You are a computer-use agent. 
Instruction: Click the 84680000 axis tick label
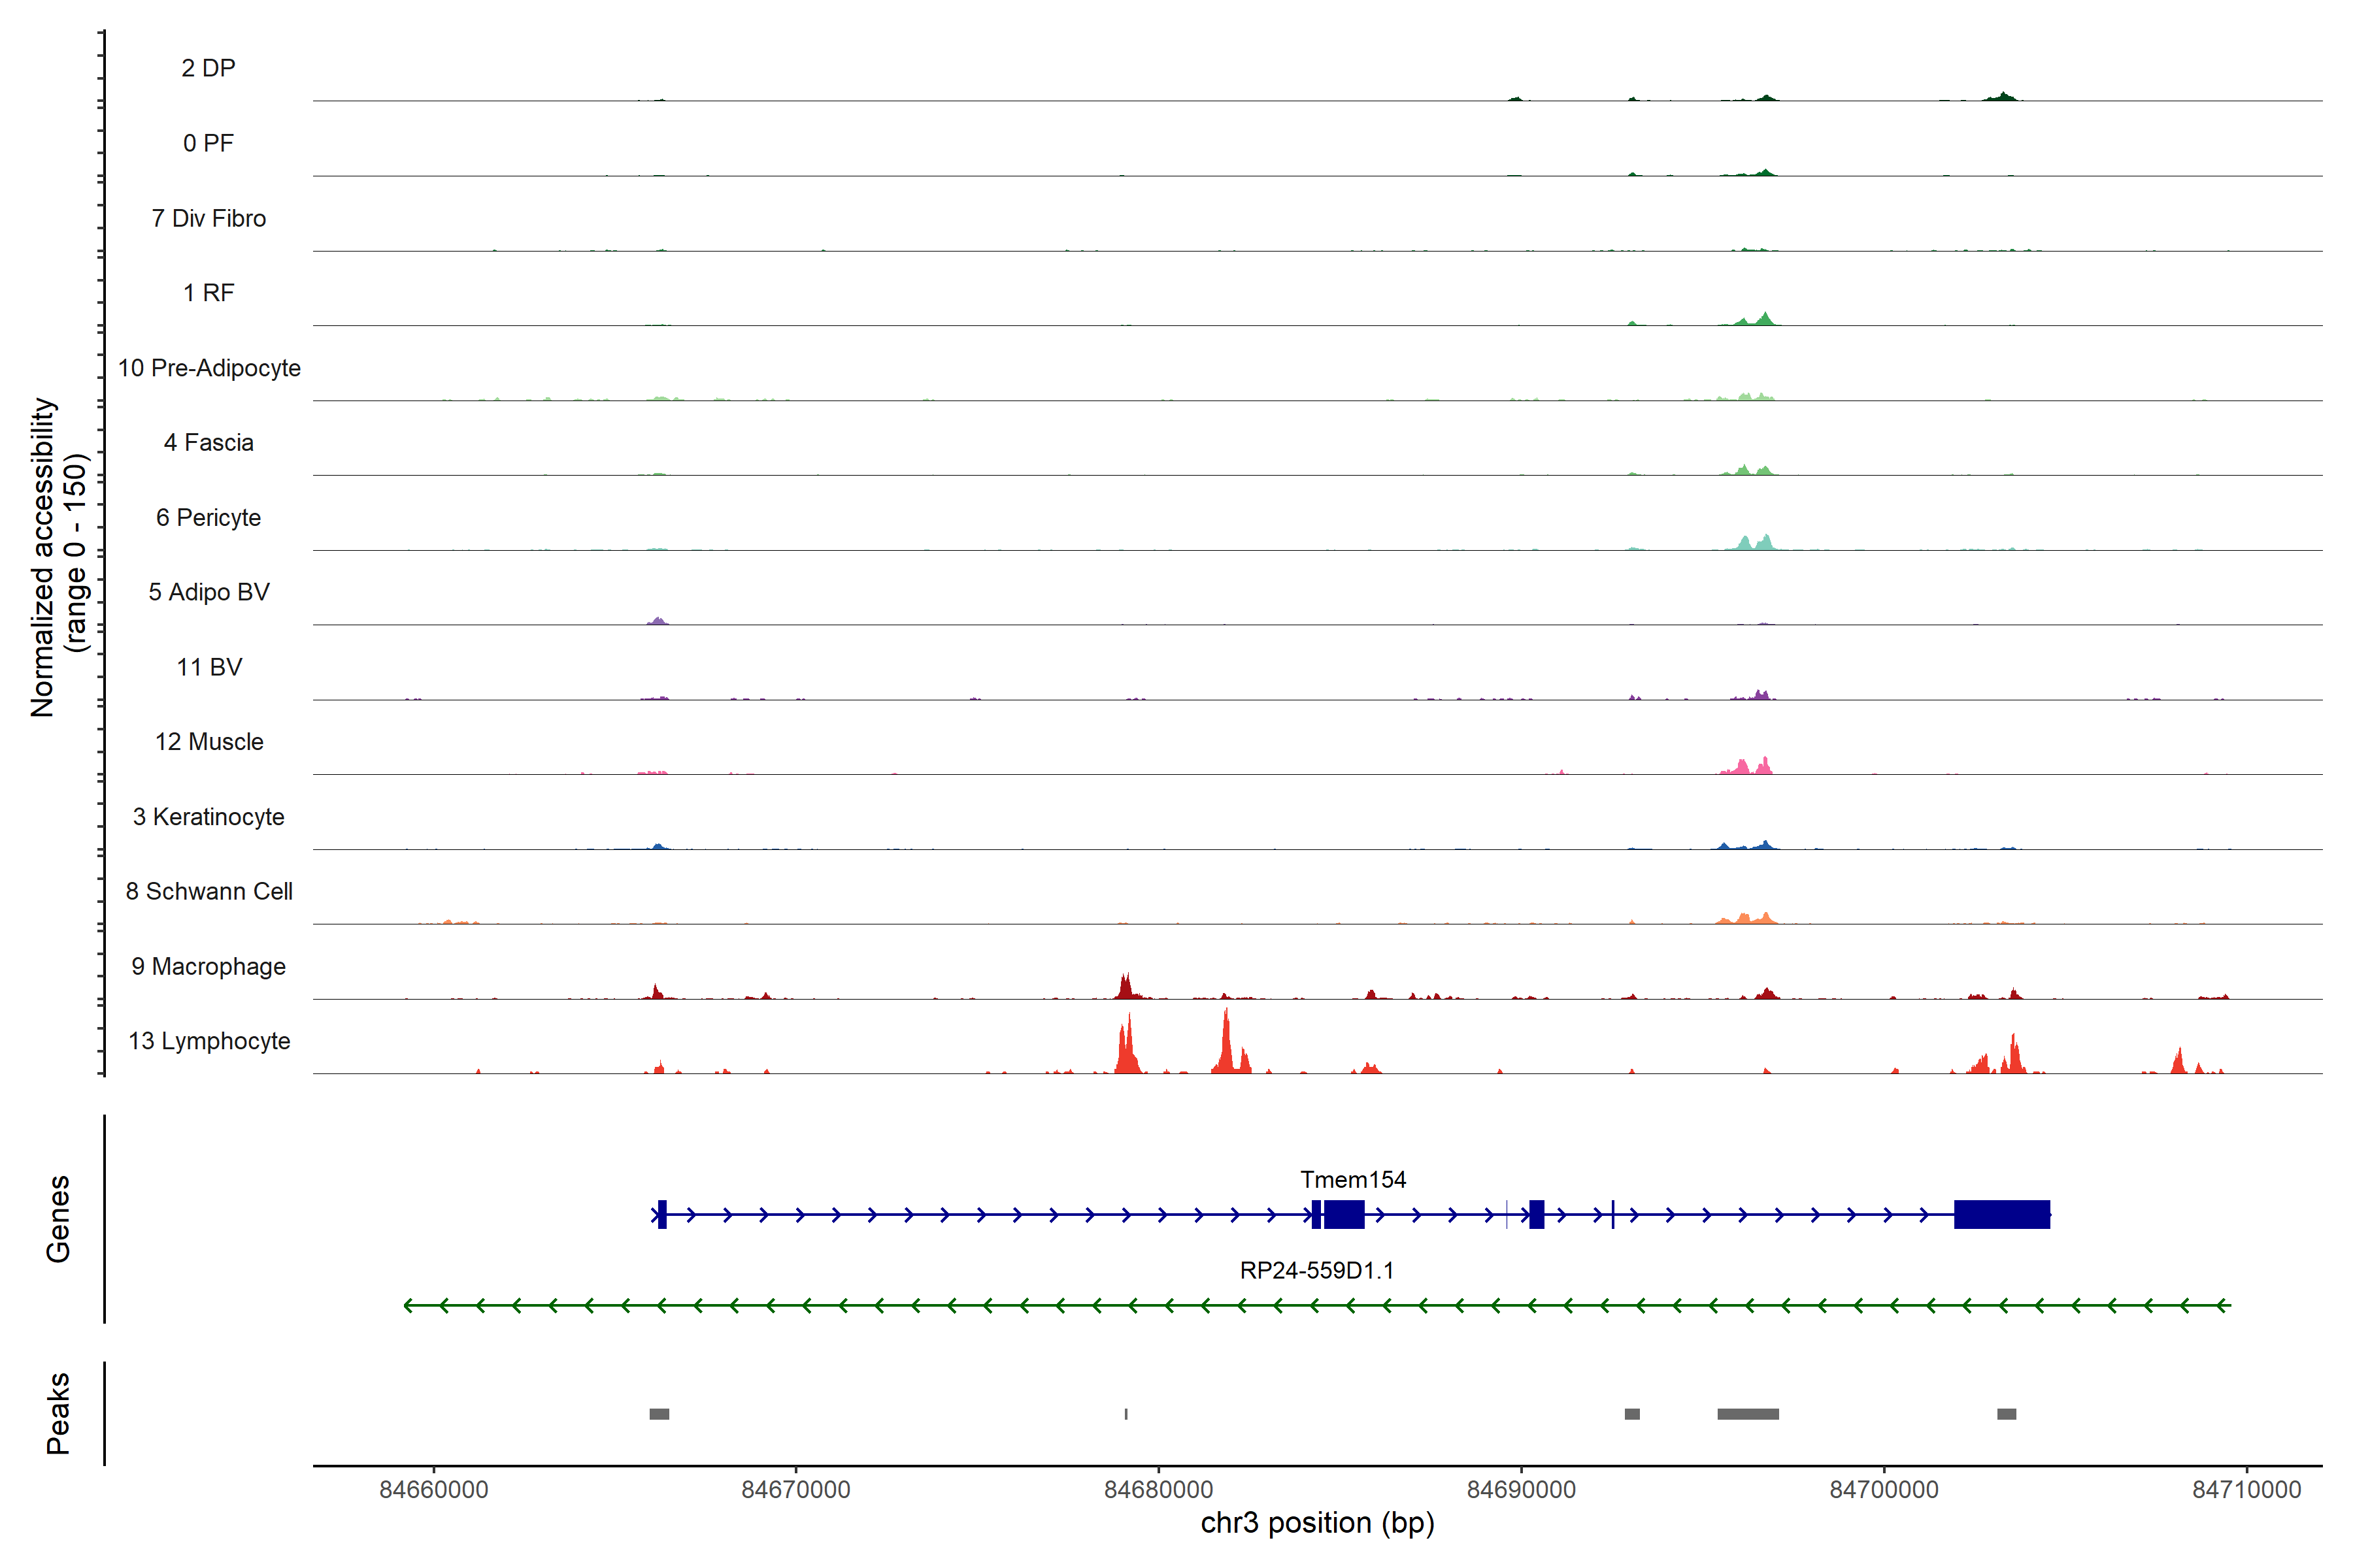click(1158, 1490)
